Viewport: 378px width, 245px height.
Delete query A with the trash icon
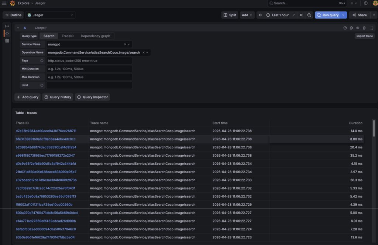364,28
